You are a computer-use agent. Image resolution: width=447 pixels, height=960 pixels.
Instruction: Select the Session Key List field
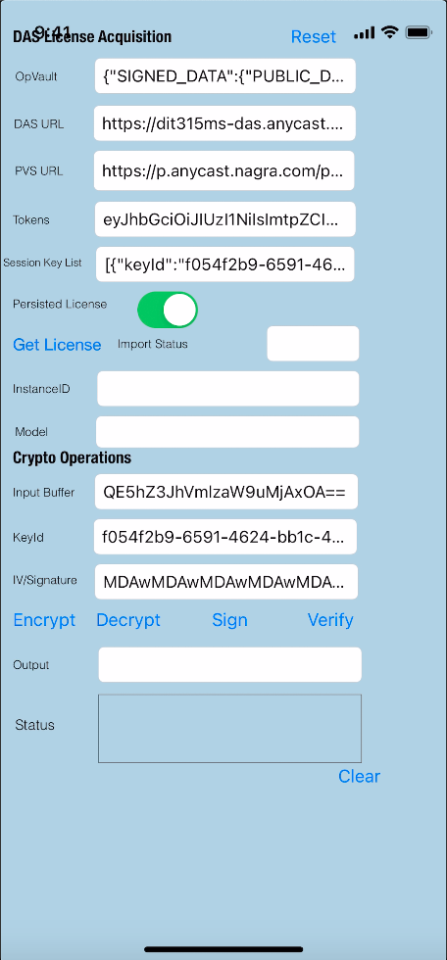click(x=224, y=264)
